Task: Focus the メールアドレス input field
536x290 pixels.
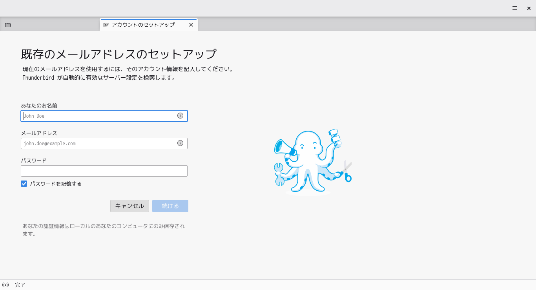Action: [x=104, y=143]
